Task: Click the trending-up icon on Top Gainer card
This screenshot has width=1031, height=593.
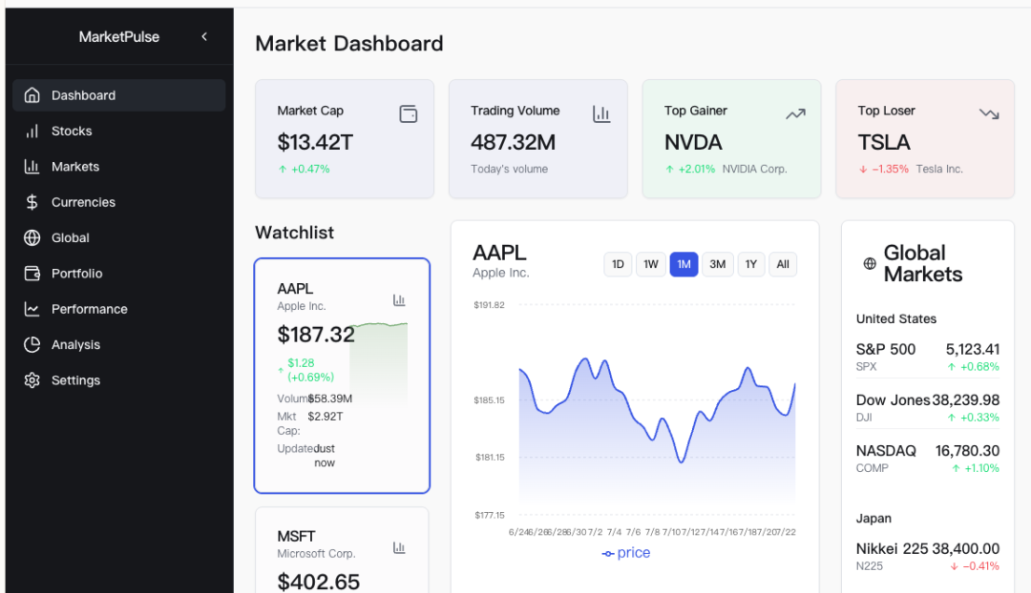Action: click(x=795, y=113)
